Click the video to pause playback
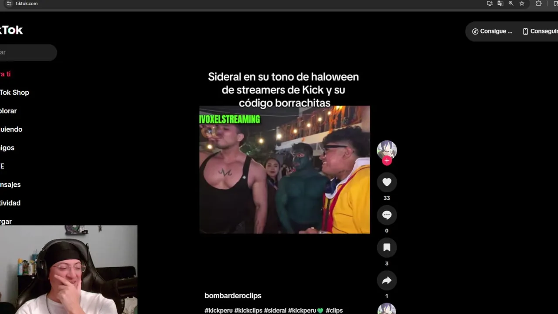This screenshot has width=558, height=314. click(x=285, y=170)
